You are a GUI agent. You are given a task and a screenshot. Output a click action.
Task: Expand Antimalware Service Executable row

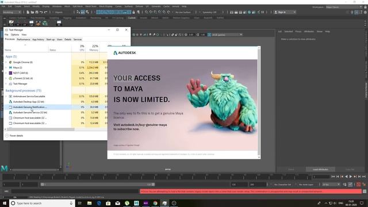coord(6,96)
